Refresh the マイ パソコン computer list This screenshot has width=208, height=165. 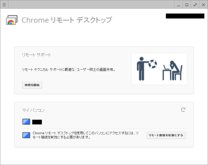(183, 110)
